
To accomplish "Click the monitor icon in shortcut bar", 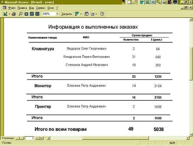I will click(x=153, y=2).
